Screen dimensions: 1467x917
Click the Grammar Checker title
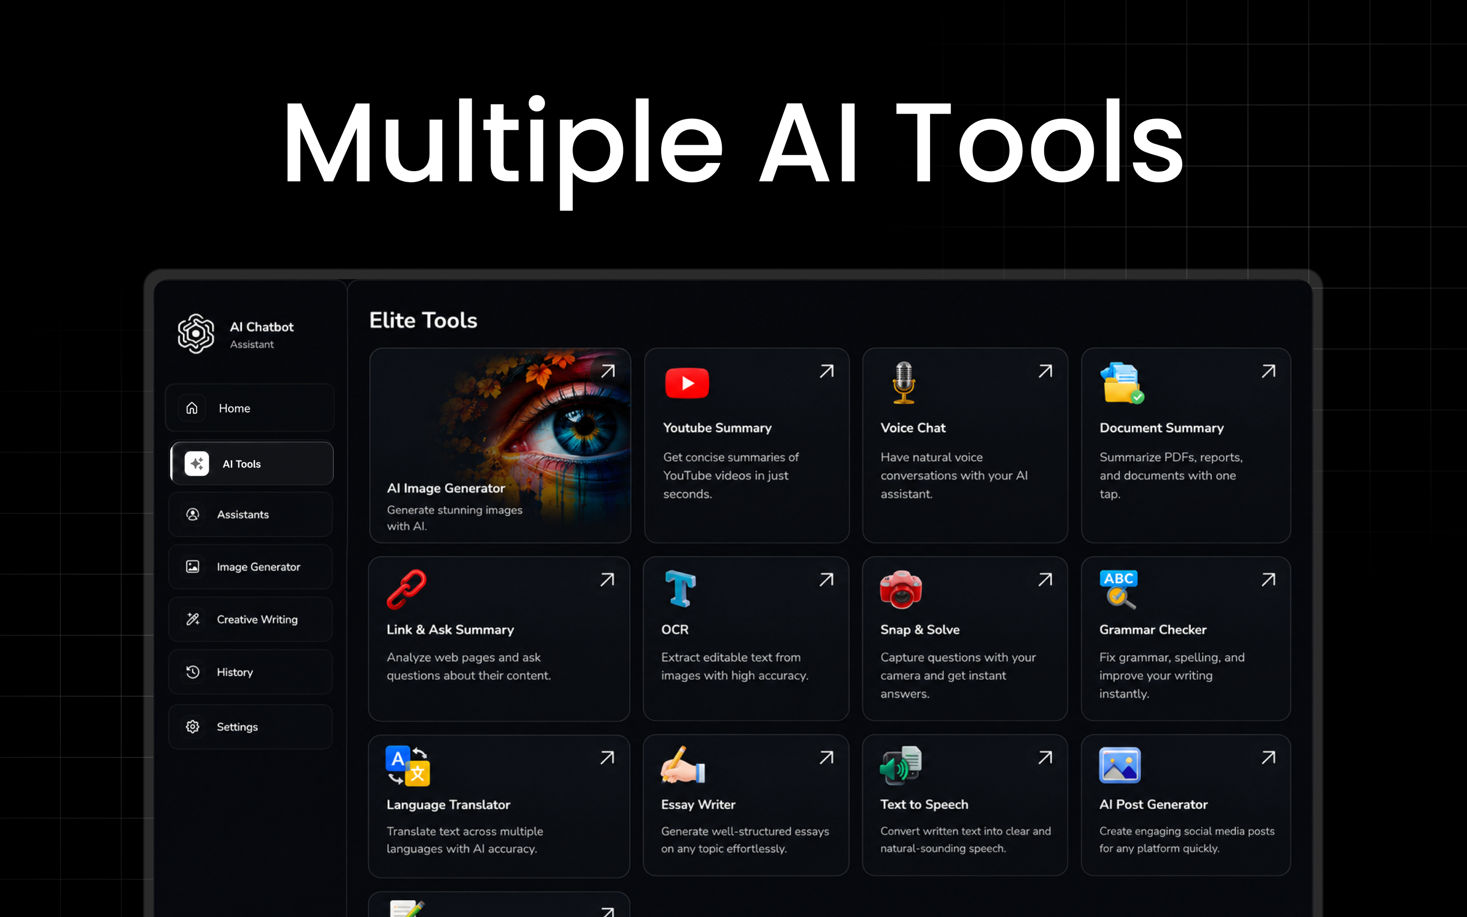(1153, 630)
